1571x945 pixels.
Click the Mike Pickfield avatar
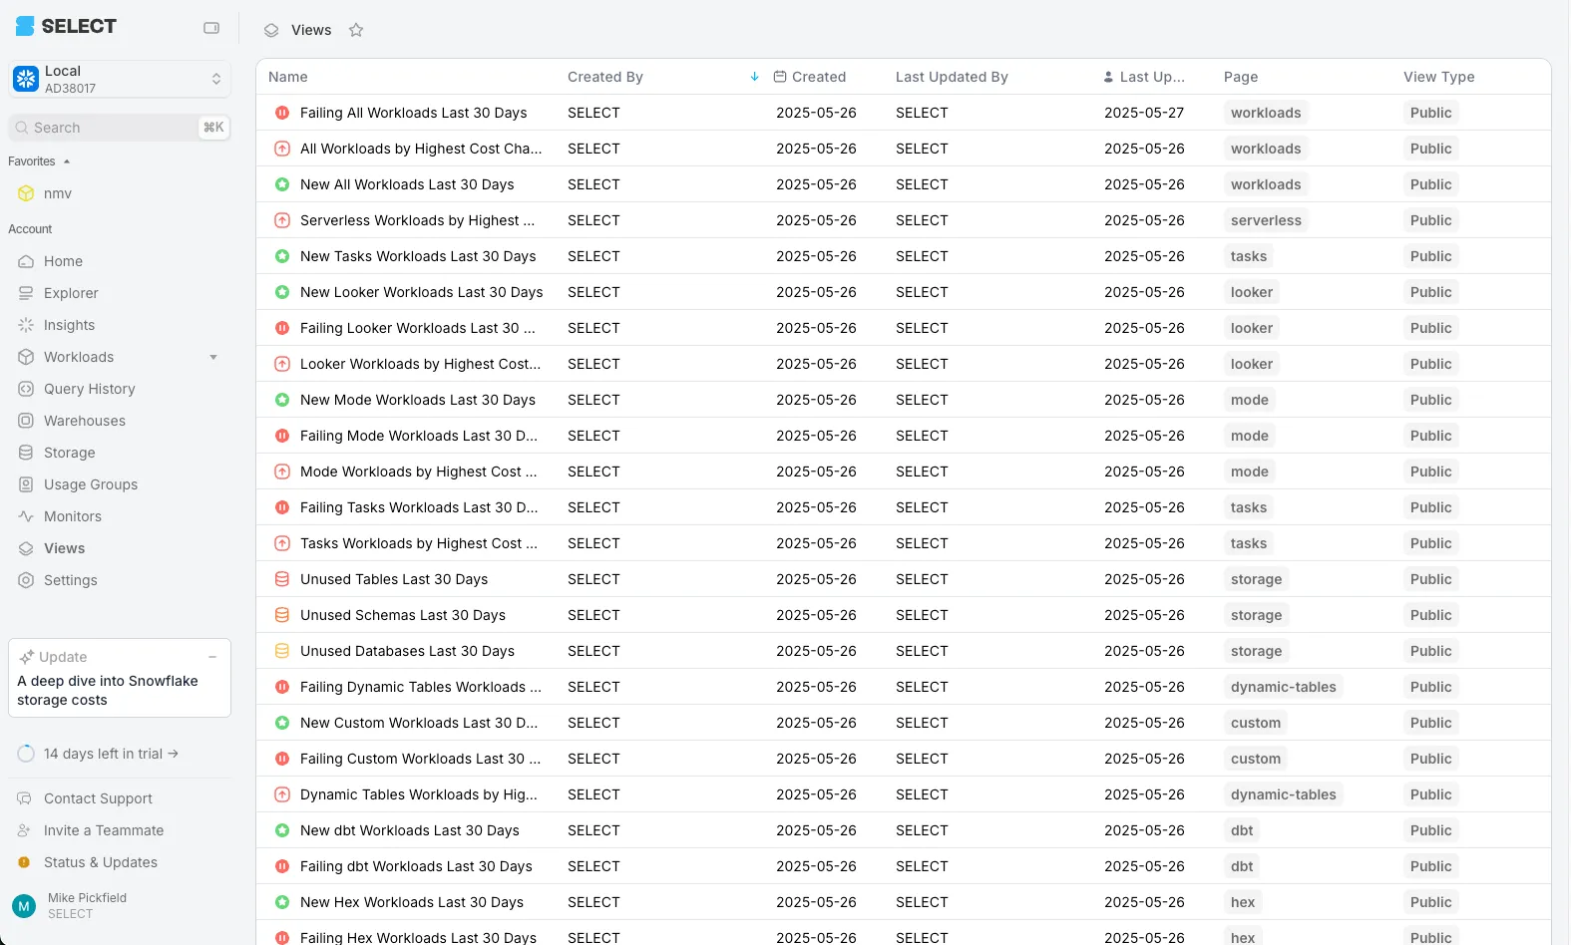(x=24, y=906)
